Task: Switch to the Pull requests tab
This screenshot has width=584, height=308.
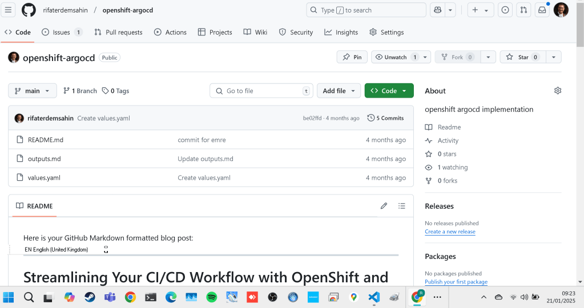Action: tap(118, 33)
